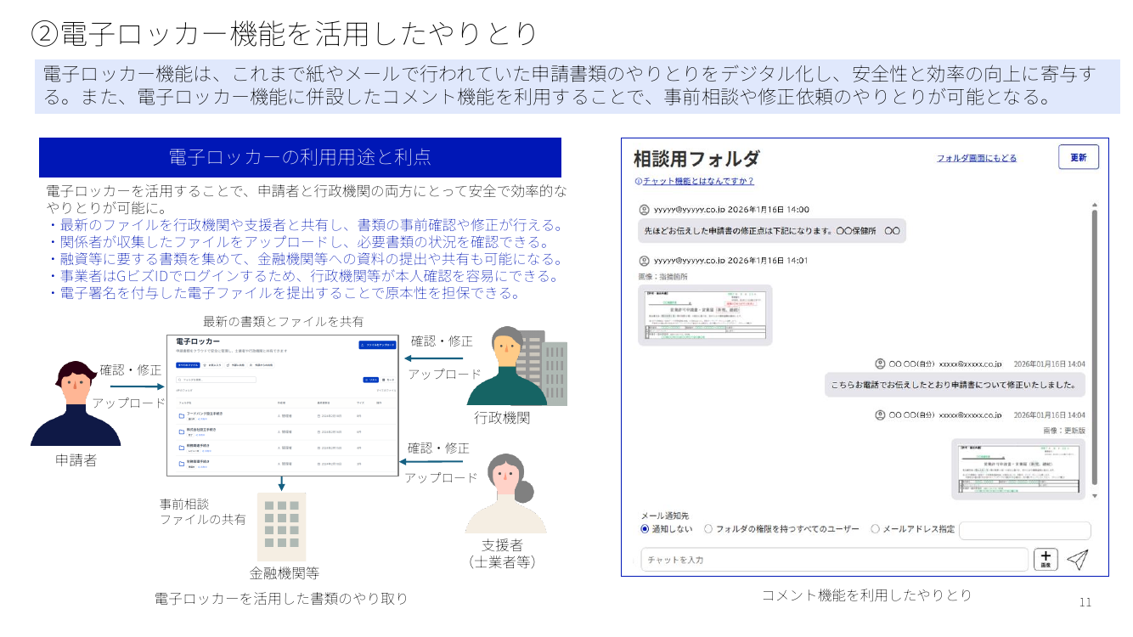1133x637 pixels.
Task: Select the メールアドレス指定 radio option
Action: pos(876,528)
